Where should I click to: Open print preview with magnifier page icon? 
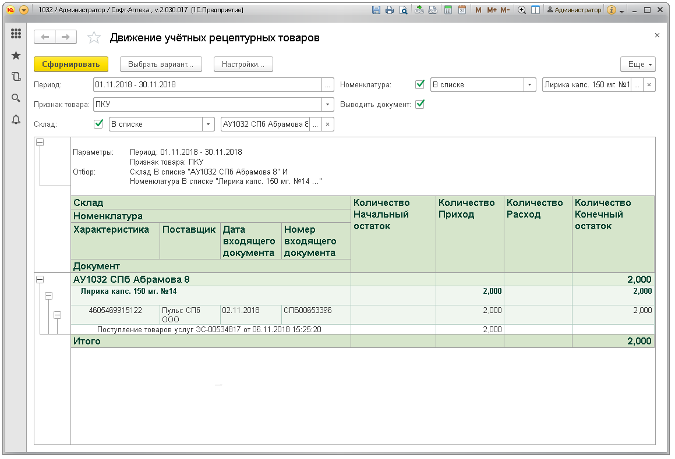(x=402, y=10)
